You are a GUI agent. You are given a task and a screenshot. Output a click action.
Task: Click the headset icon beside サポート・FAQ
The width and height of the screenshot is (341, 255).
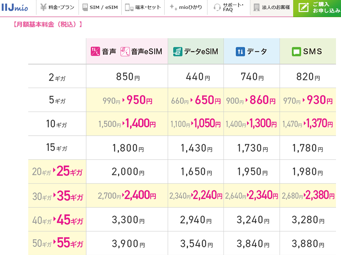[217, 7]
